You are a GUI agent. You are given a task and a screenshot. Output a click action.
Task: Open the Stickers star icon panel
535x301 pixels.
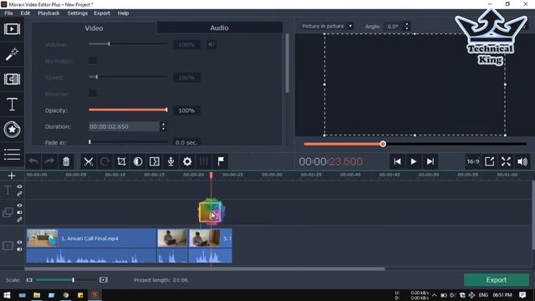(12, 130)
